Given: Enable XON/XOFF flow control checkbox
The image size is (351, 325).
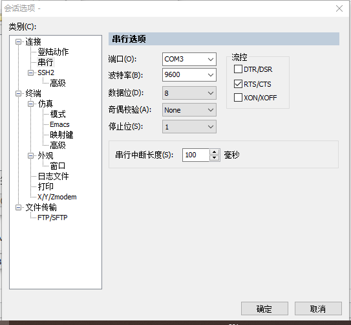Looking at the screenshot, I should (238, 98).
